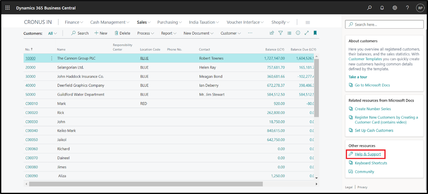Image resolution: width=428 pixels, height=194 pixels.
Task: Click the vertical scrollbar of customer list
Action: [317, 88]
